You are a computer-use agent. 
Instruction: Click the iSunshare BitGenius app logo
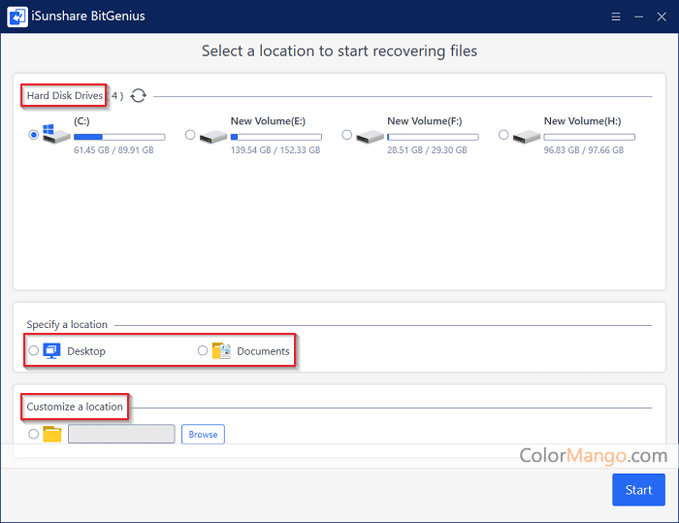[17, 16]
